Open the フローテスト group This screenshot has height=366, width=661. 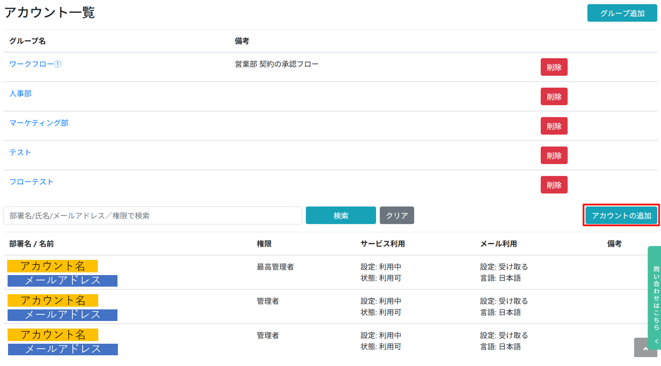point(31,182)
